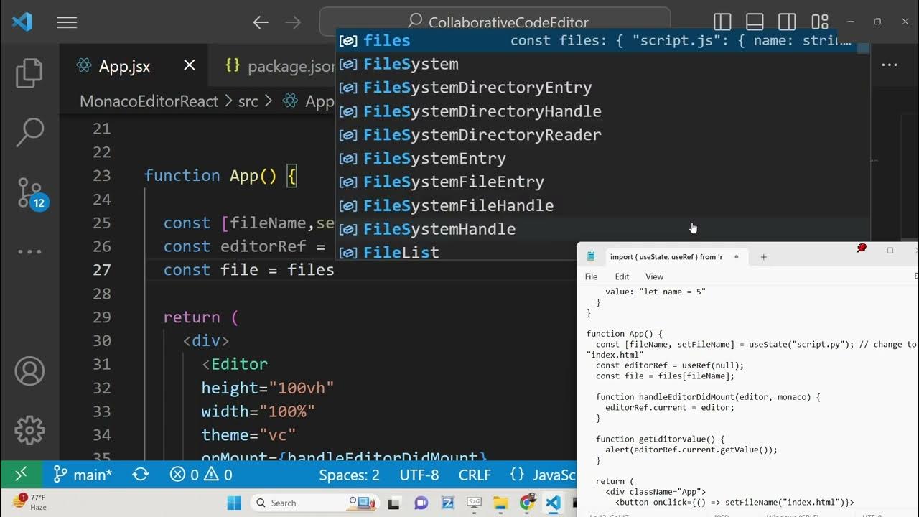Toggle the bottom panel layout button
Image resolution: width=919 pixels, height=517 pixels.
click(x=755, y=22)
